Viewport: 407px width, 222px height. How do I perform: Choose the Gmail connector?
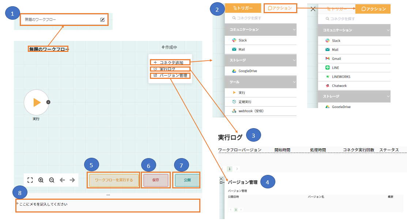tap(337, 58)
